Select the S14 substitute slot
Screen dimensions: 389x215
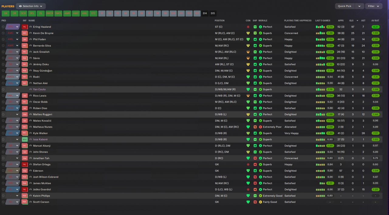click(205, 13)
